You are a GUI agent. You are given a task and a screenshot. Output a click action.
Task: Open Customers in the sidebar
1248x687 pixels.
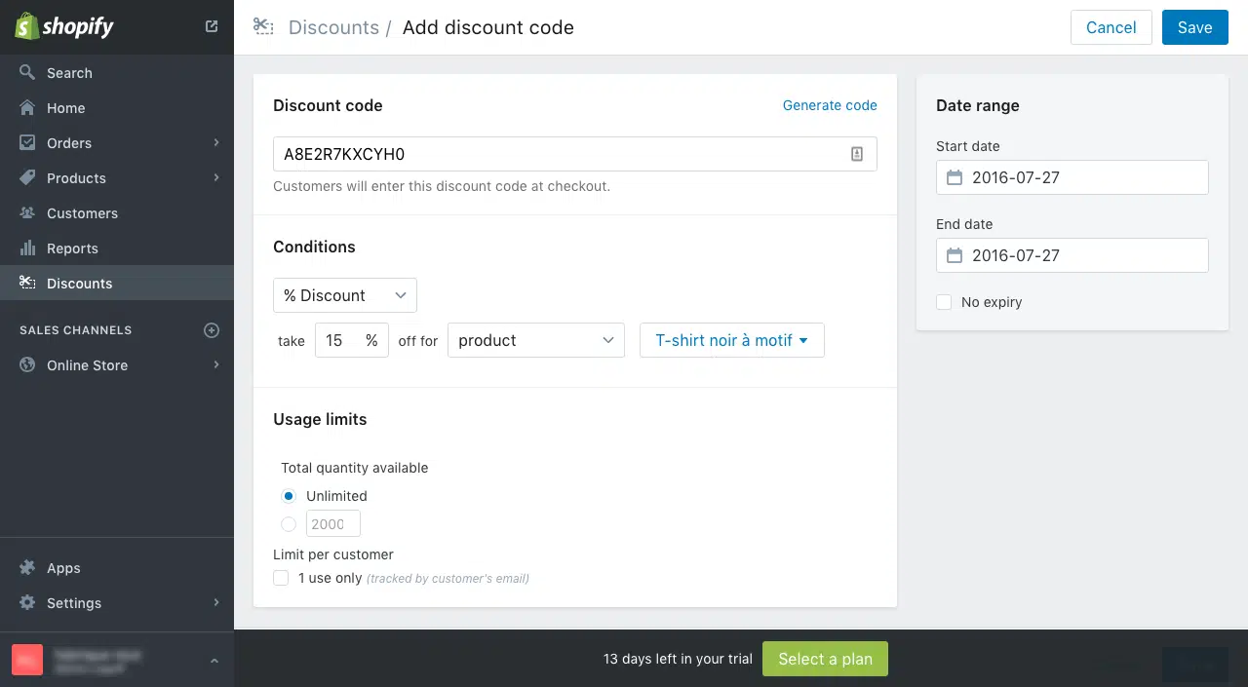pos(82,213)
